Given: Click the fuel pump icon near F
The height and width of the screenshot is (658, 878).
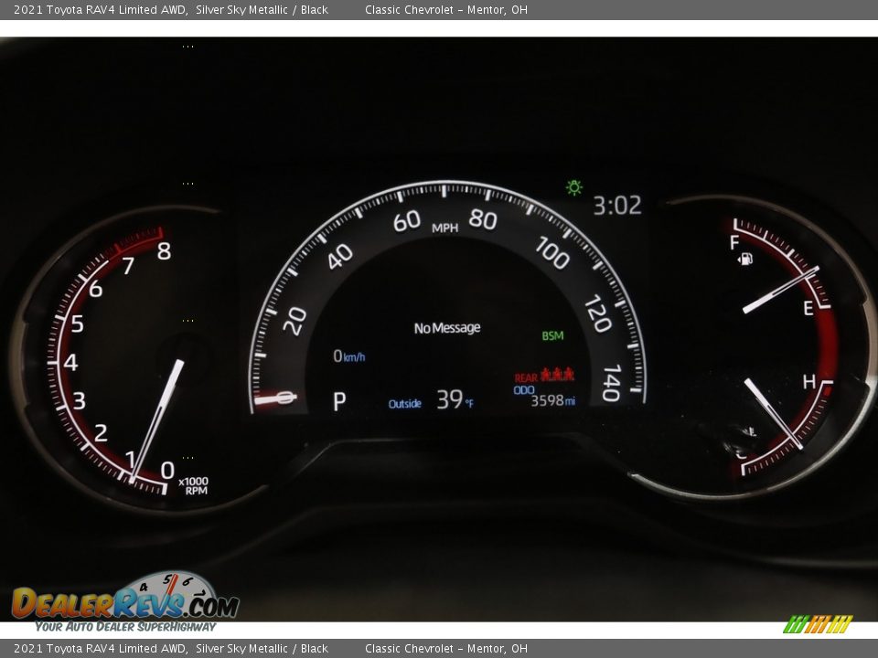Looking at the screenshot, I should (x=745, y=259).
